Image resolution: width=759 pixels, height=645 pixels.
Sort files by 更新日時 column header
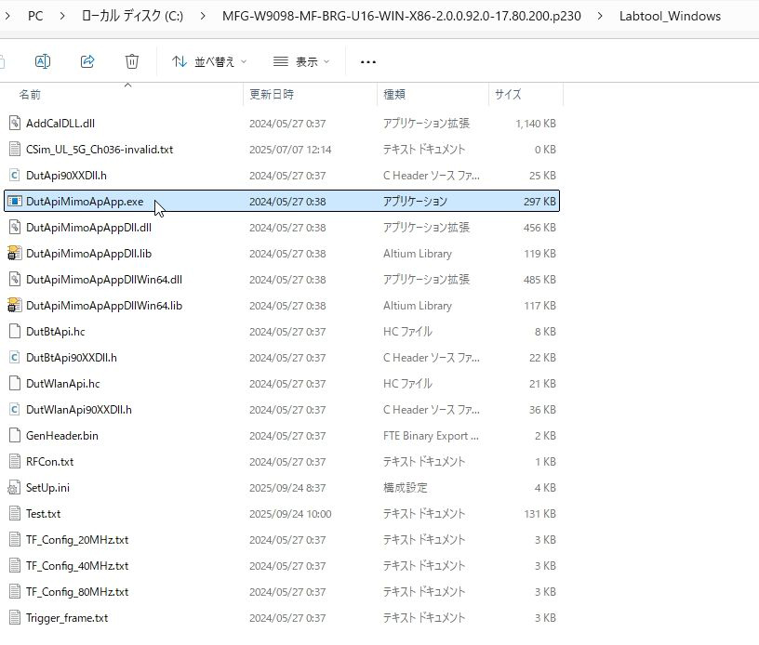tap(272, 95)
